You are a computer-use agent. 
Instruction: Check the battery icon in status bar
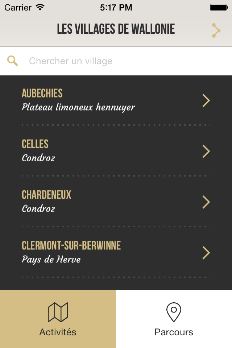[219, 8]
